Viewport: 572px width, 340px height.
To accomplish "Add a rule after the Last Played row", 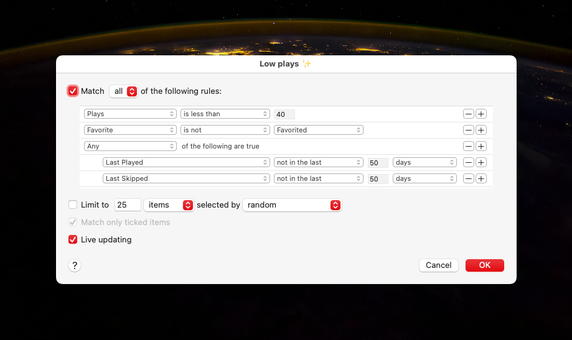I will [481, 162].
